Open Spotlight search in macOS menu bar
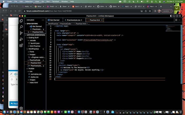Screen dimensions: 185x115 pos(156,2)
